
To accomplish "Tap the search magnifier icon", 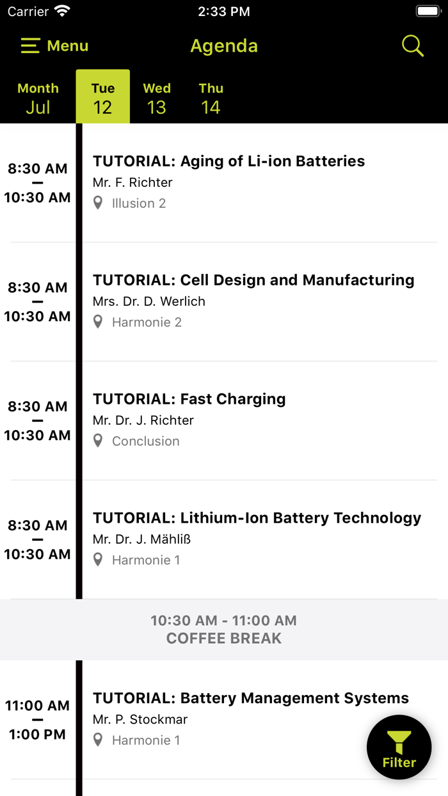I will click(413, 45).
